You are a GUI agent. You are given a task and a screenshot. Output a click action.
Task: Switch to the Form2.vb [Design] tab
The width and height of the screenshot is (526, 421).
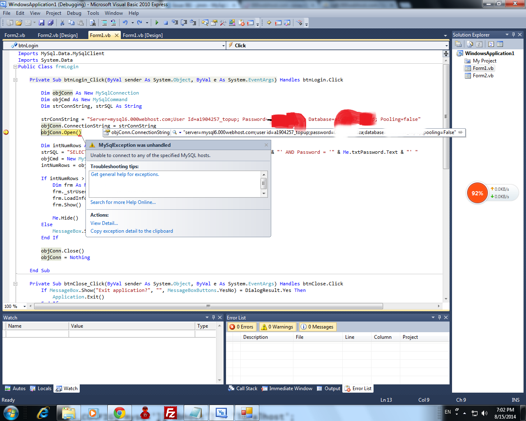pos(58,35)
